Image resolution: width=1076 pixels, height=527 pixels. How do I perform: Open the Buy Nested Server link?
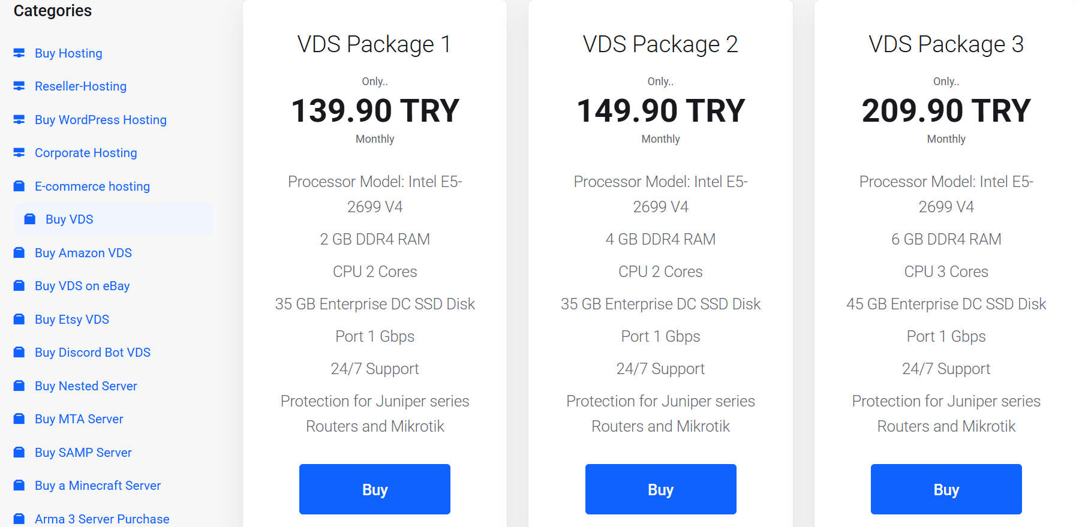pyautogui.click(x=86, y=386)
